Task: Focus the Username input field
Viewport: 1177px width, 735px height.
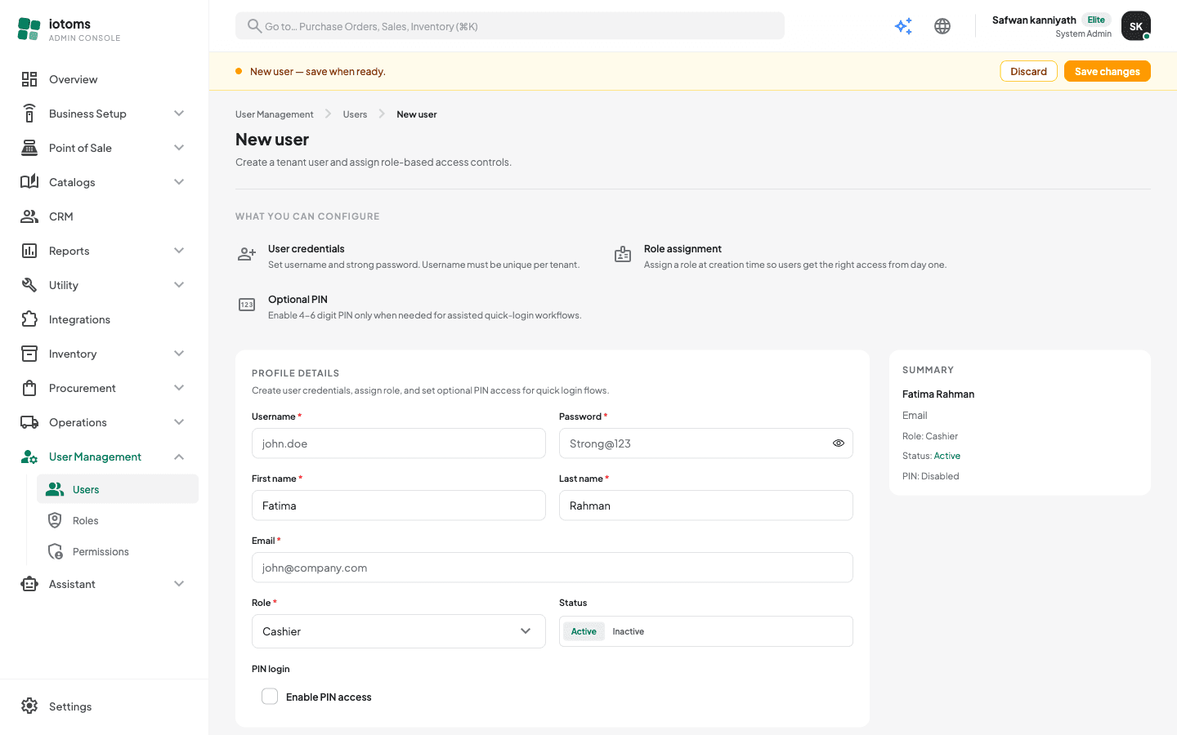Action: [399, 443]
